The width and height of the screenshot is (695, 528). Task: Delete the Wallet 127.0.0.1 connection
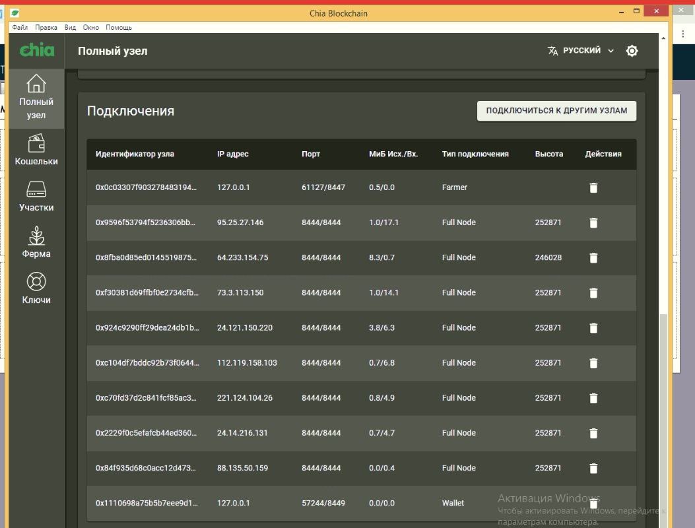click(x=593, y=503)
